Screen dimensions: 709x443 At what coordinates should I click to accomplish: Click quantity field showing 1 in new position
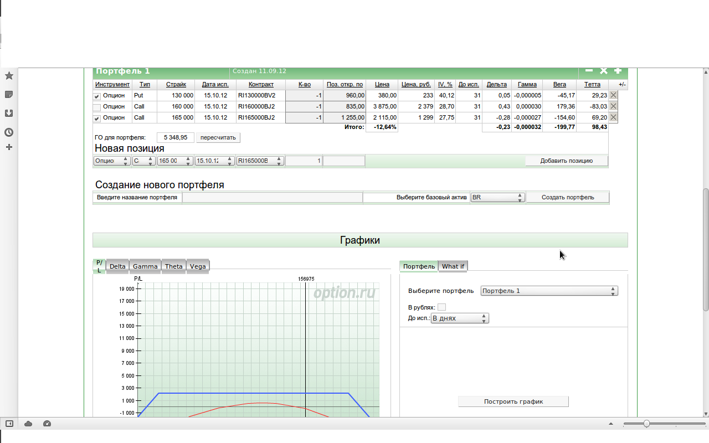pyautogui.click(x=304, y=161)
